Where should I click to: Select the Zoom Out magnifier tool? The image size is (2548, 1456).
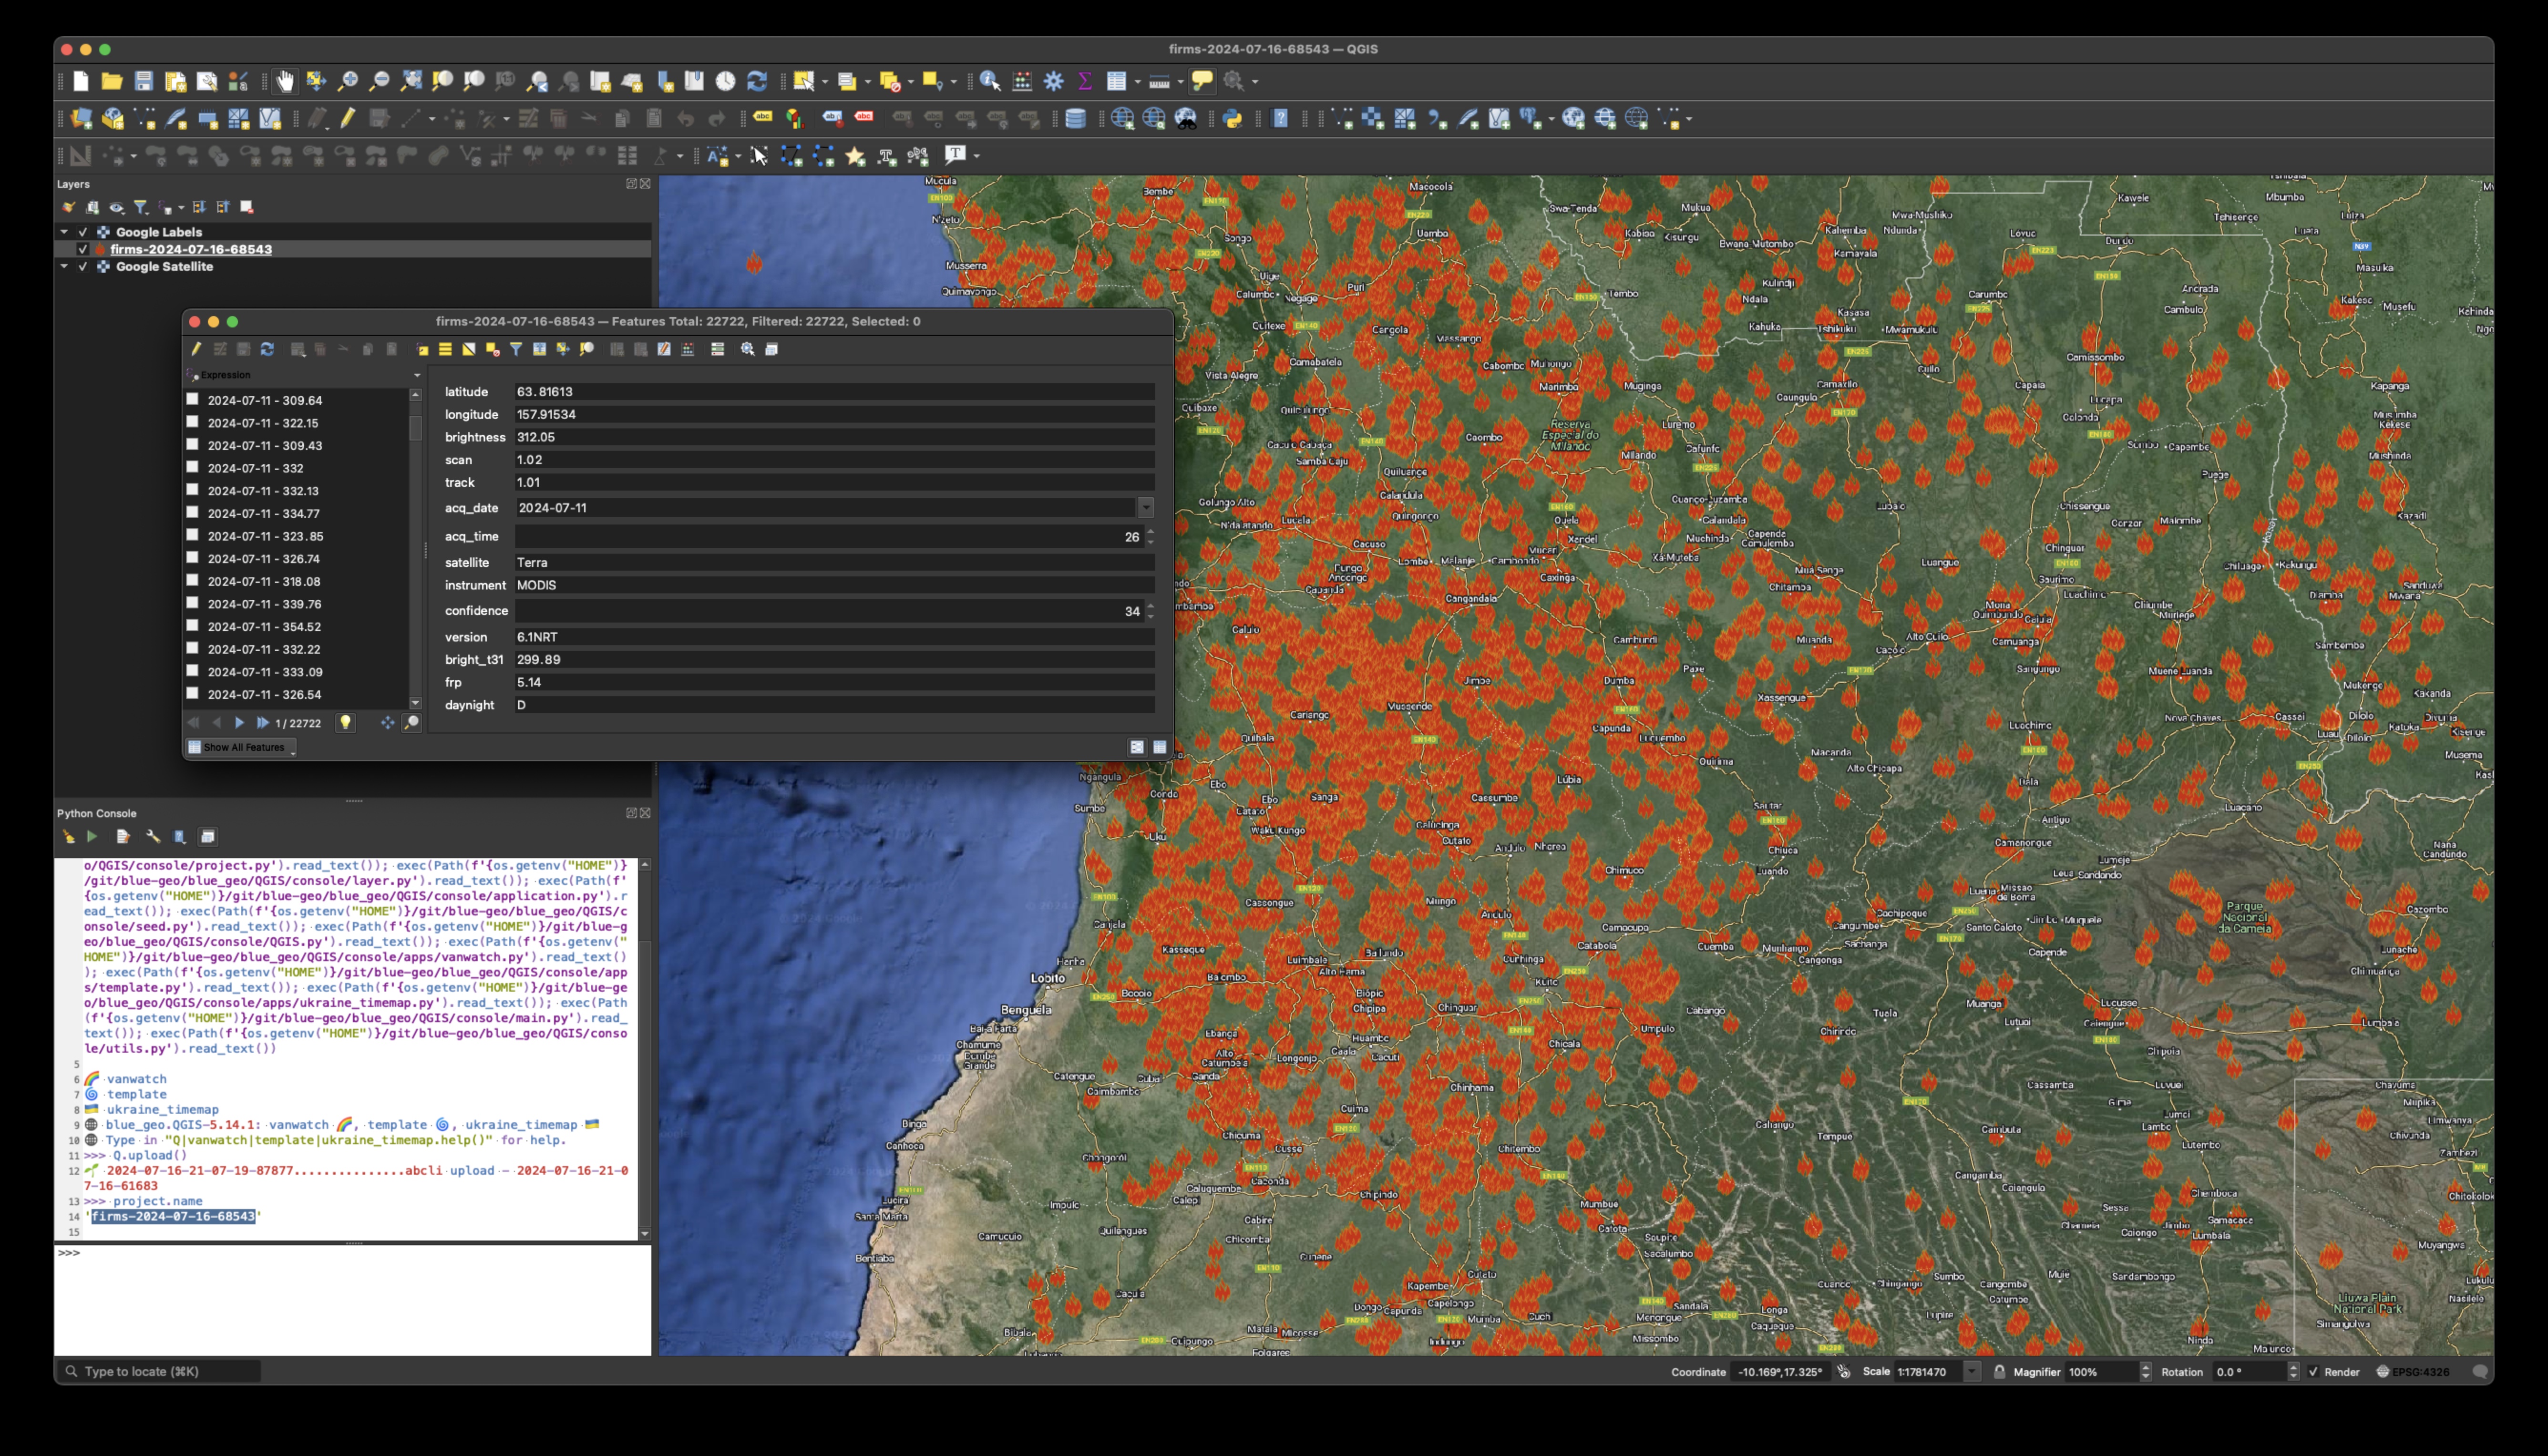click(x=379, y=81)
